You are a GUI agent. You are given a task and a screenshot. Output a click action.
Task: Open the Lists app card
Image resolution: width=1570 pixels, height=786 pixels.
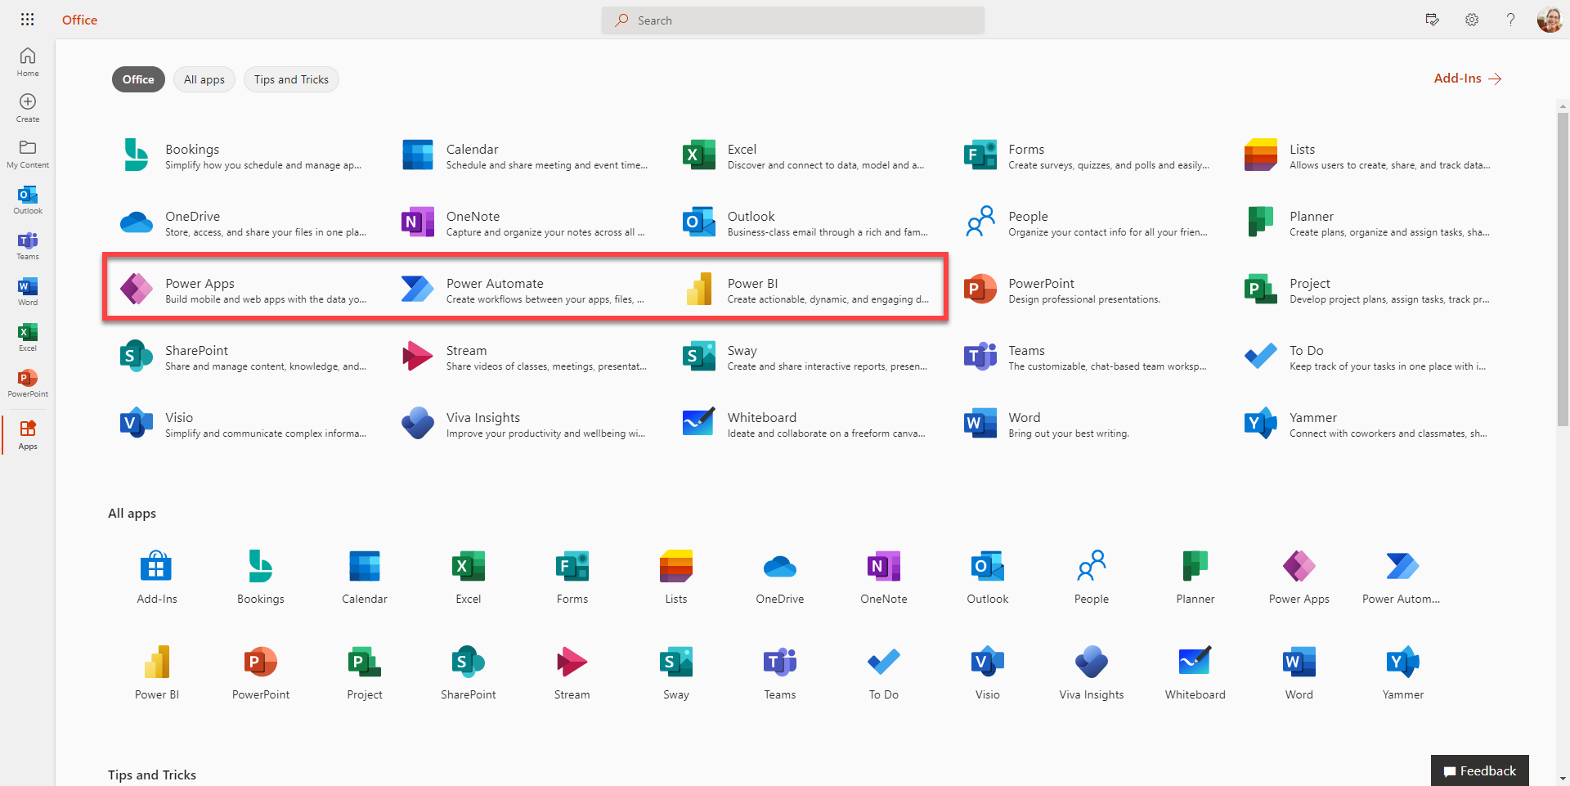[1367, 155]
